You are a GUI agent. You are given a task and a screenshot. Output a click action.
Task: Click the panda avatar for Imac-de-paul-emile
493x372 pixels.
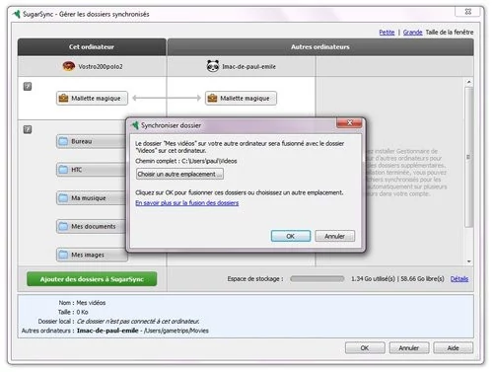click(213, 66)
